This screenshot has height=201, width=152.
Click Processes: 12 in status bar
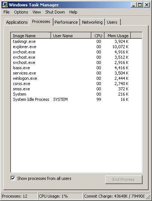[19, 196]
